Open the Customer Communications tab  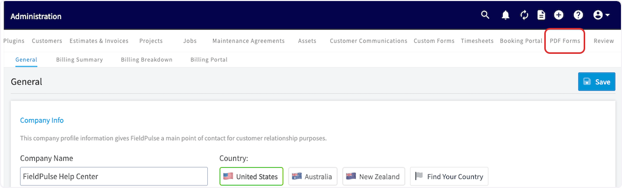point(369,41)
